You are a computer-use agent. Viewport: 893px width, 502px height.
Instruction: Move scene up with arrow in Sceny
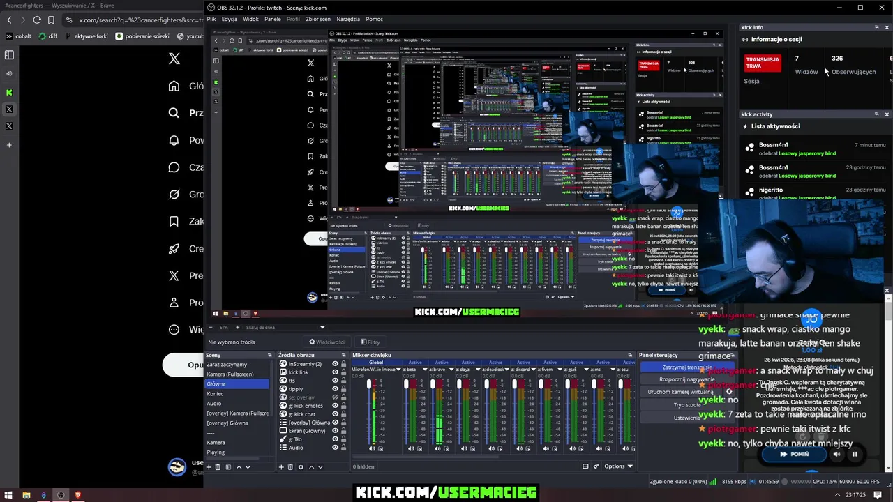(x=239, y=467)
